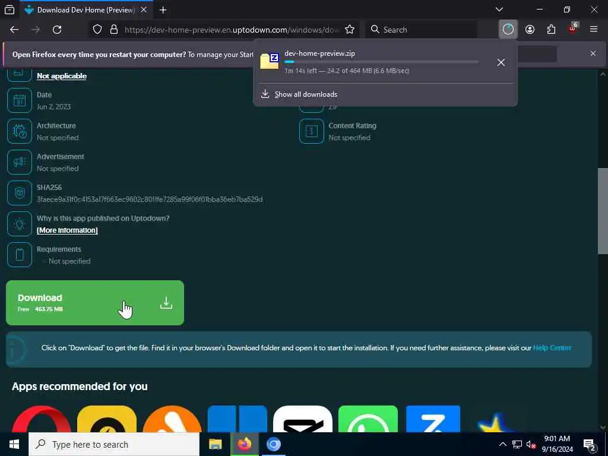
Task: Click the Architecture icon
Action: click(x=20, y=131)
